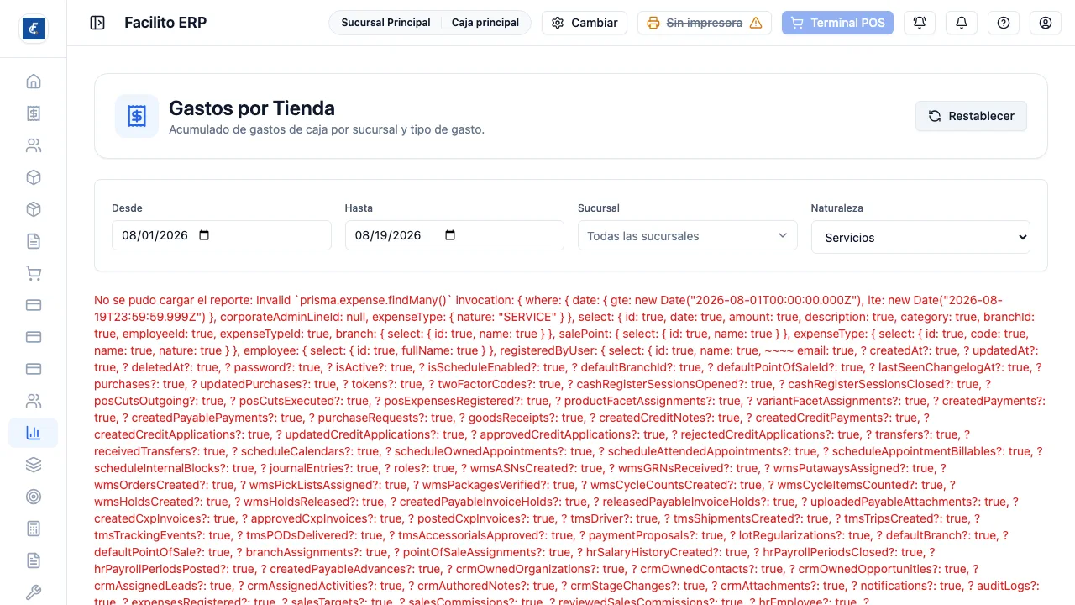Open the Desde date calendar picker icon
Image resolution: width=1075 pixels, height=605 pixels.
coord(204,235)
